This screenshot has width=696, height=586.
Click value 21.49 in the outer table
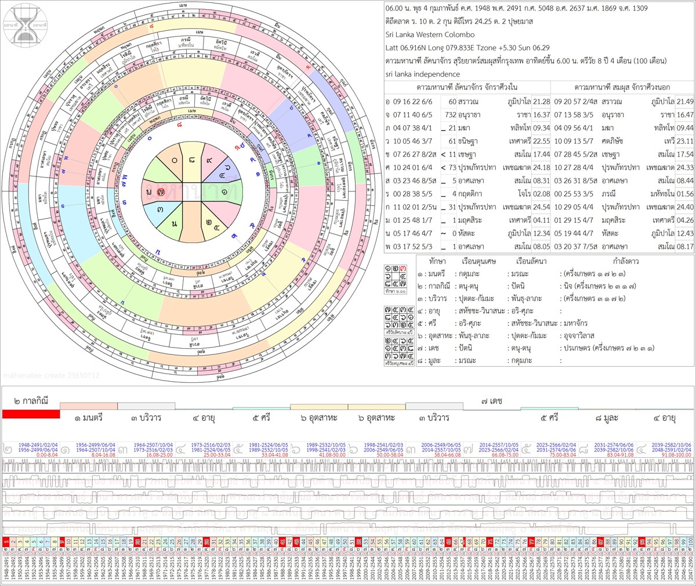tap(685, 102)
